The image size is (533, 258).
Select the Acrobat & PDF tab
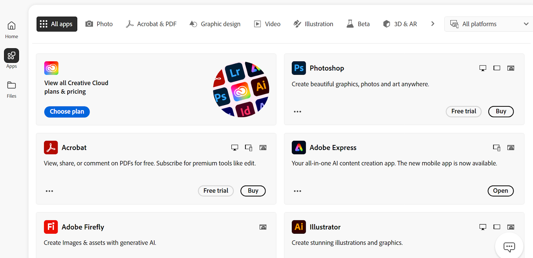pyautogui.click(x=151, y=24)
